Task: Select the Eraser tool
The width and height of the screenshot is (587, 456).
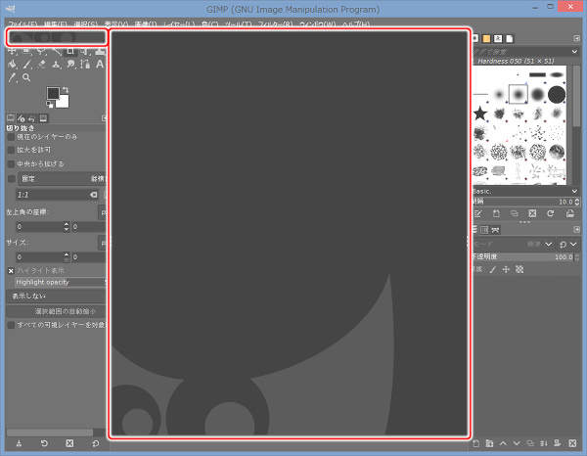Action: click(42, 65)
